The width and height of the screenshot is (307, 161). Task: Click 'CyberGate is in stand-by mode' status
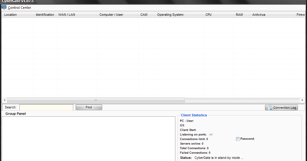tap(219, 158)
